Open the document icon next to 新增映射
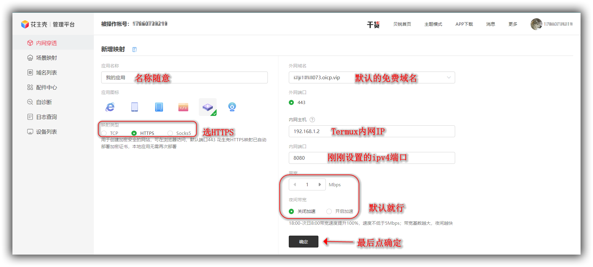This screenshot has width=593, height=267. pos(134,49)
